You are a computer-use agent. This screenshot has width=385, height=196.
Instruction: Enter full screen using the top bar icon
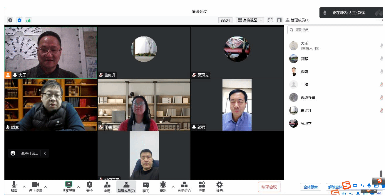(x=270, y=20)
